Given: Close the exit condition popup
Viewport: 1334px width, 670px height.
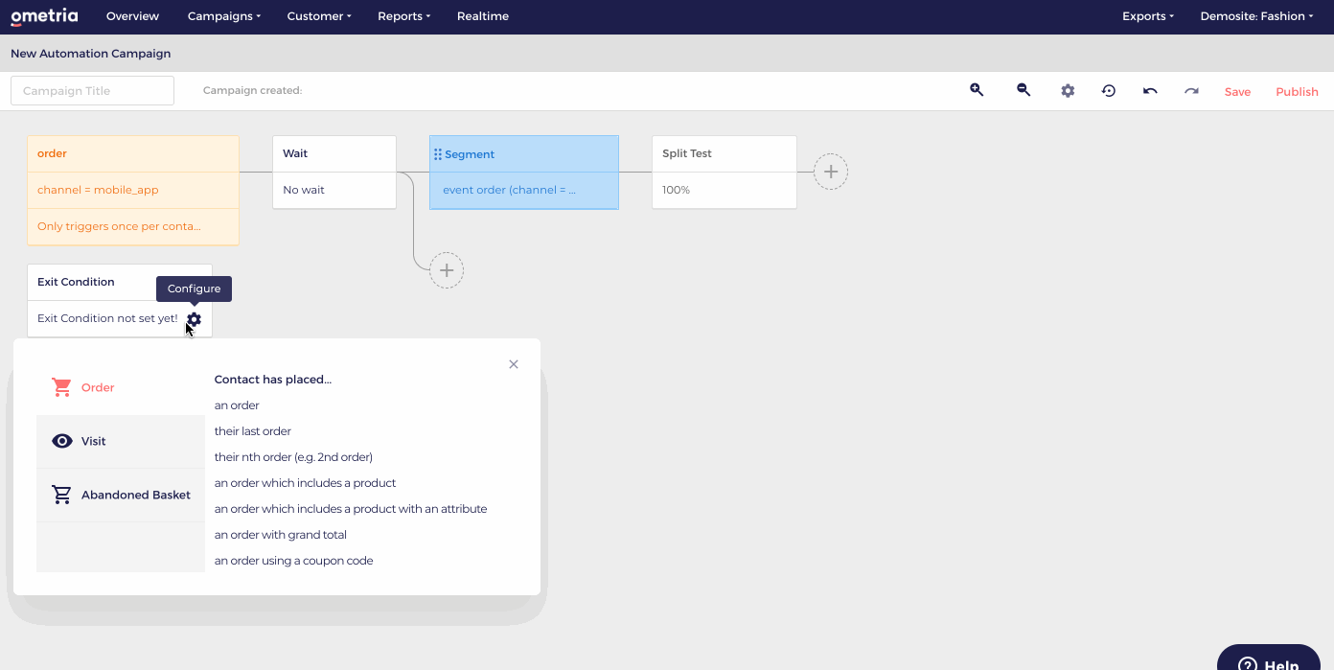Looking at the screenshot, I should click(514, 364).
